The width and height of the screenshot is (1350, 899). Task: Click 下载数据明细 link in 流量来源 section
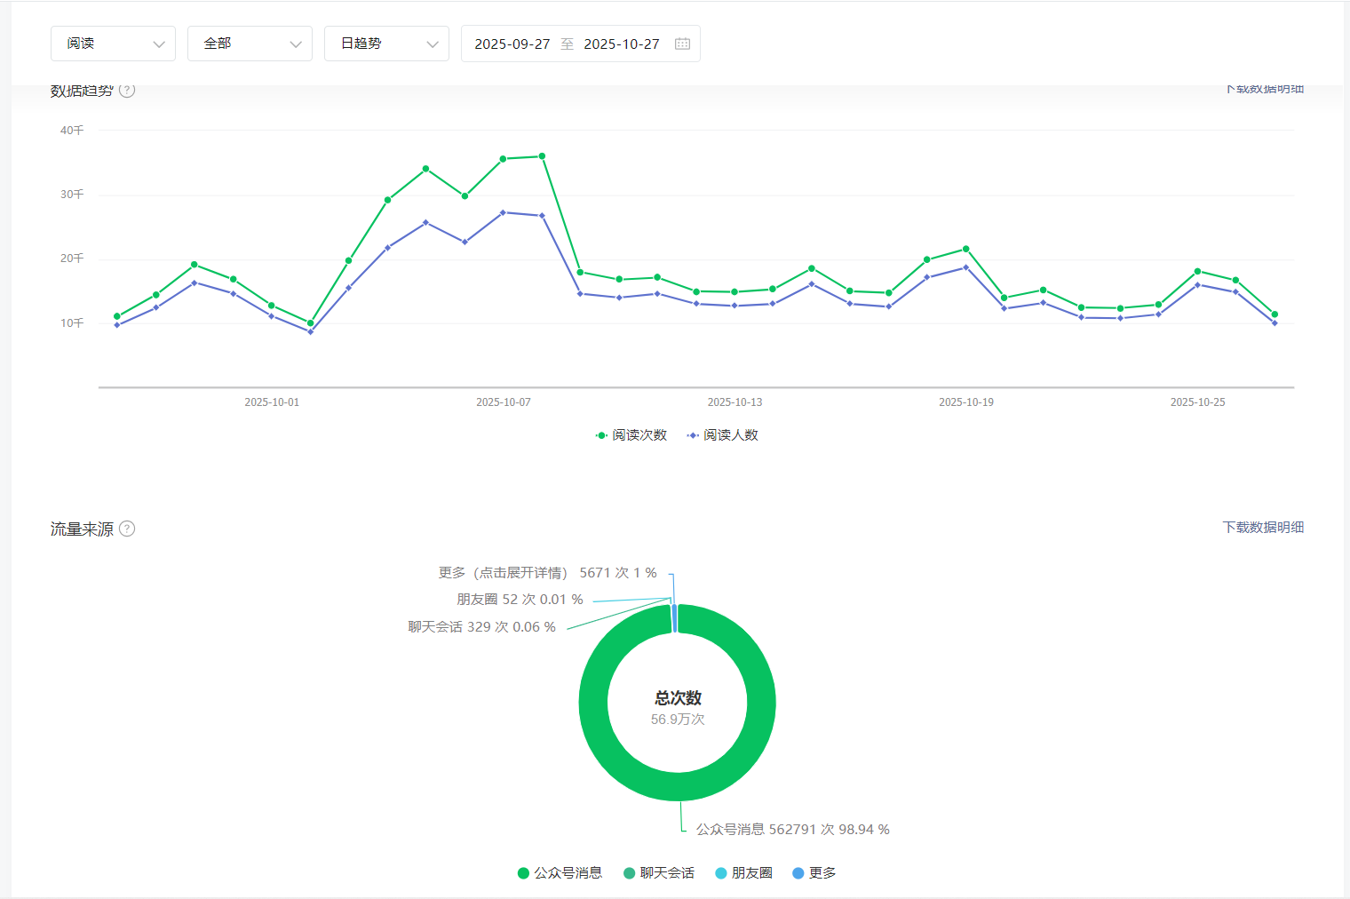click(1263, 527)
